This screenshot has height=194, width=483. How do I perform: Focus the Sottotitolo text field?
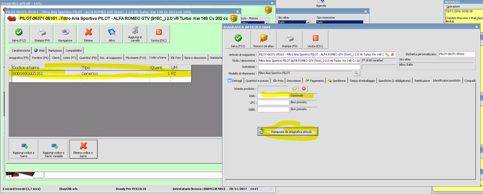click(x=309, y=67)
